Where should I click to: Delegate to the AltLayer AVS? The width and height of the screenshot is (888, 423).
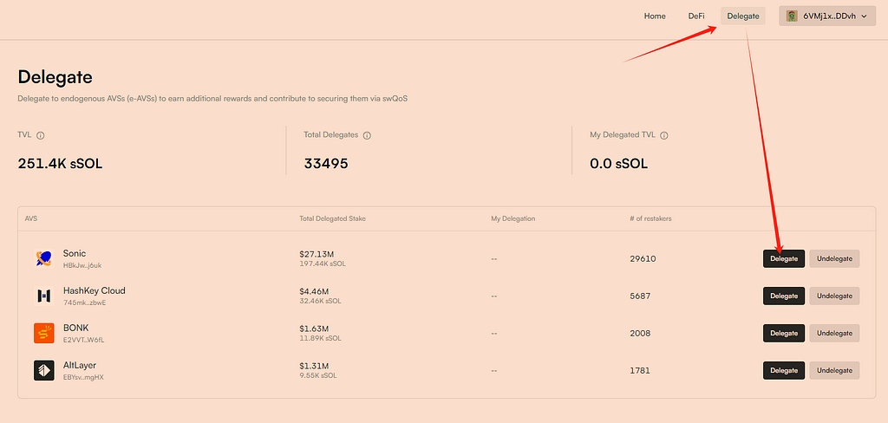[x=784, y=370]
